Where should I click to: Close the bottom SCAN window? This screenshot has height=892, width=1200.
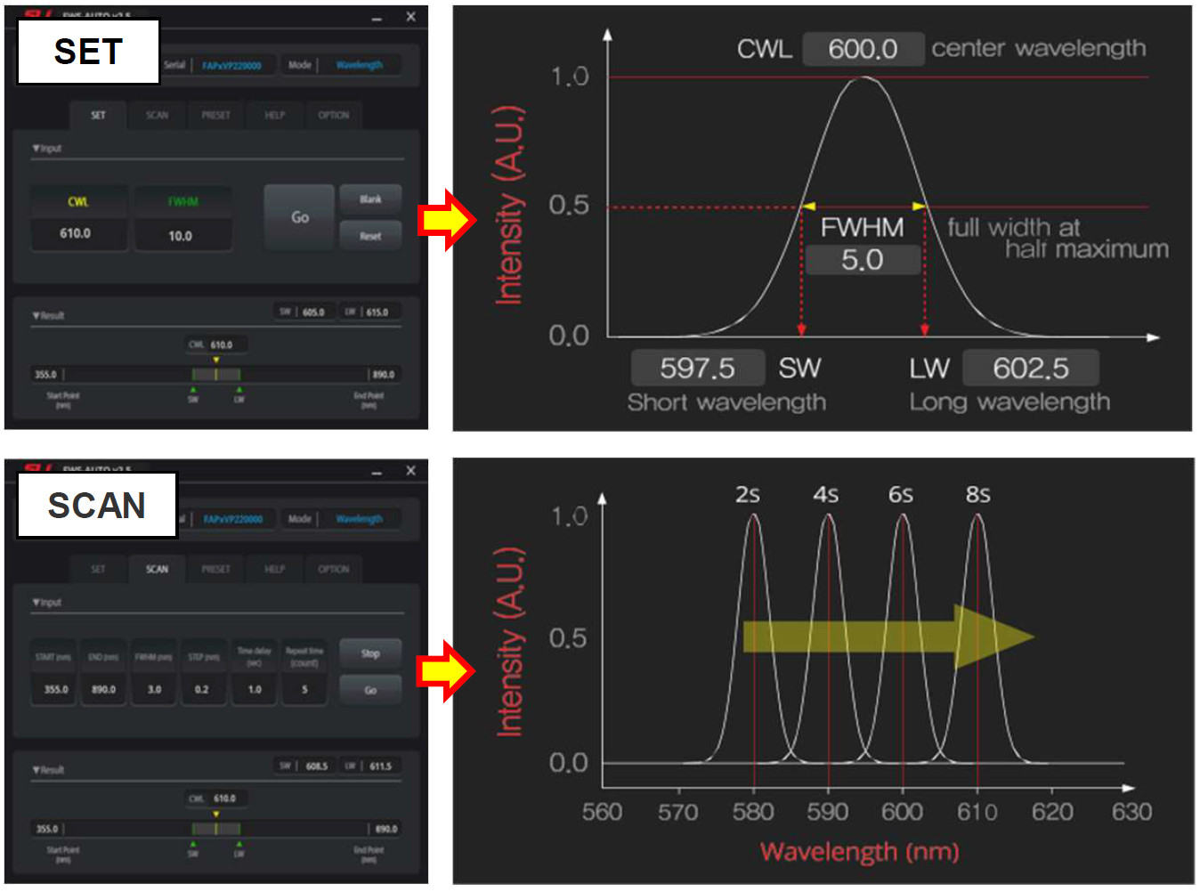410,471
